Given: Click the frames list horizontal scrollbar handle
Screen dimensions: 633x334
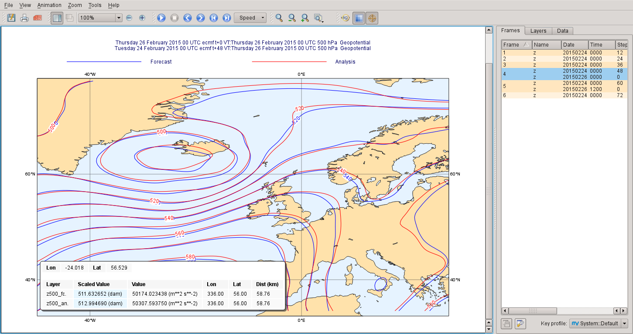Looking at the screenshot, I should [x=533, y=311].
